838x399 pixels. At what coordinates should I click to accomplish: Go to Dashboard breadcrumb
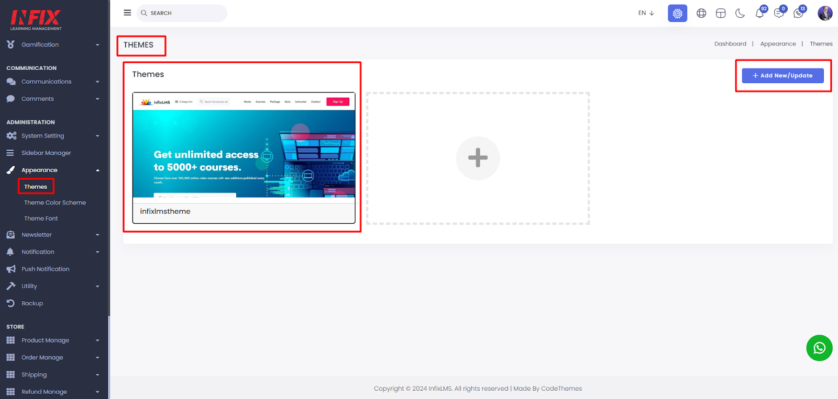[x=730, y=44]
